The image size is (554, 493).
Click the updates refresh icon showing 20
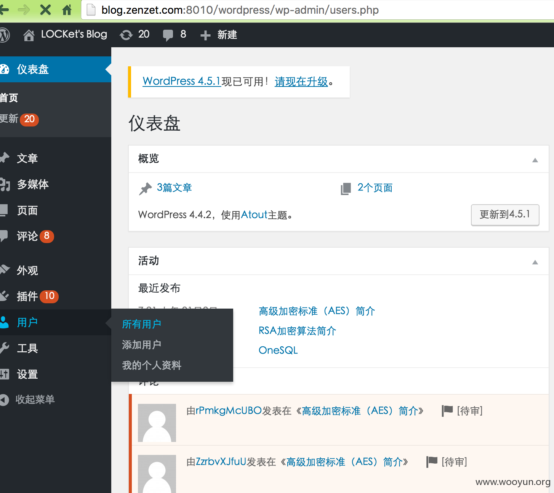click(x=126, y=35)
